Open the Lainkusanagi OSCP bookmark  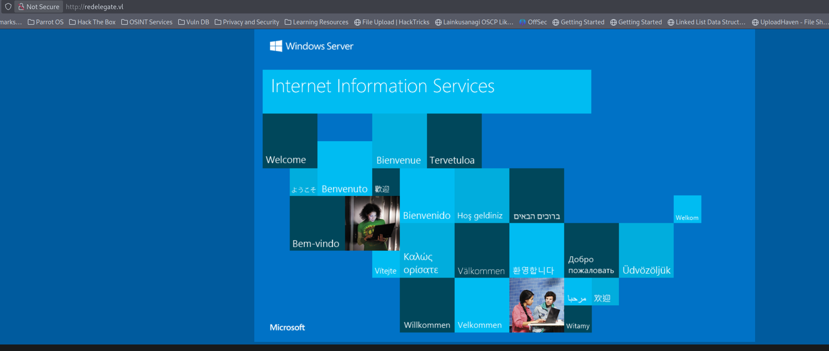pyautogui.click(x=474, y=22)
